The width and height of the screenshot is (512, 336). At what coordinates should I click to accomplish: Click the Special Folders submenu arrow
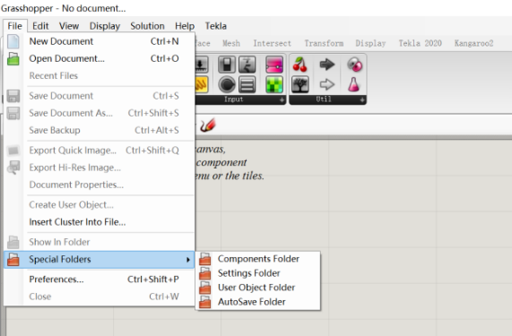point(188,260)
